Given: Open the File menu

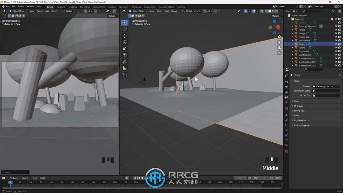Looking at the screenshot, I should [x=8, y=6].
